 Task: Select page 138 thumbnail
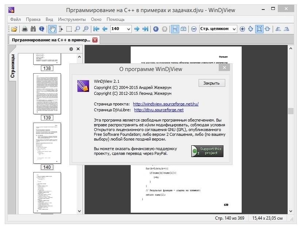coord(47,60)
